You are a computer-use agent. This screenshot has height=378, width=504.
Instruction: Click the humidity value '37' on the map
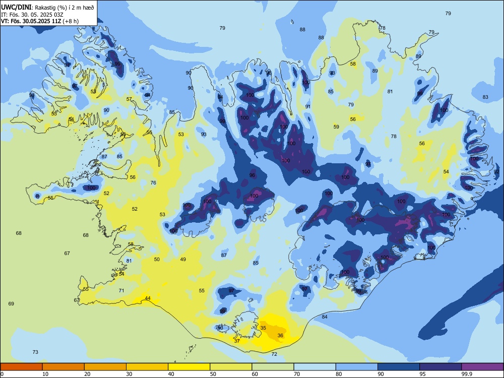point(237,341)
